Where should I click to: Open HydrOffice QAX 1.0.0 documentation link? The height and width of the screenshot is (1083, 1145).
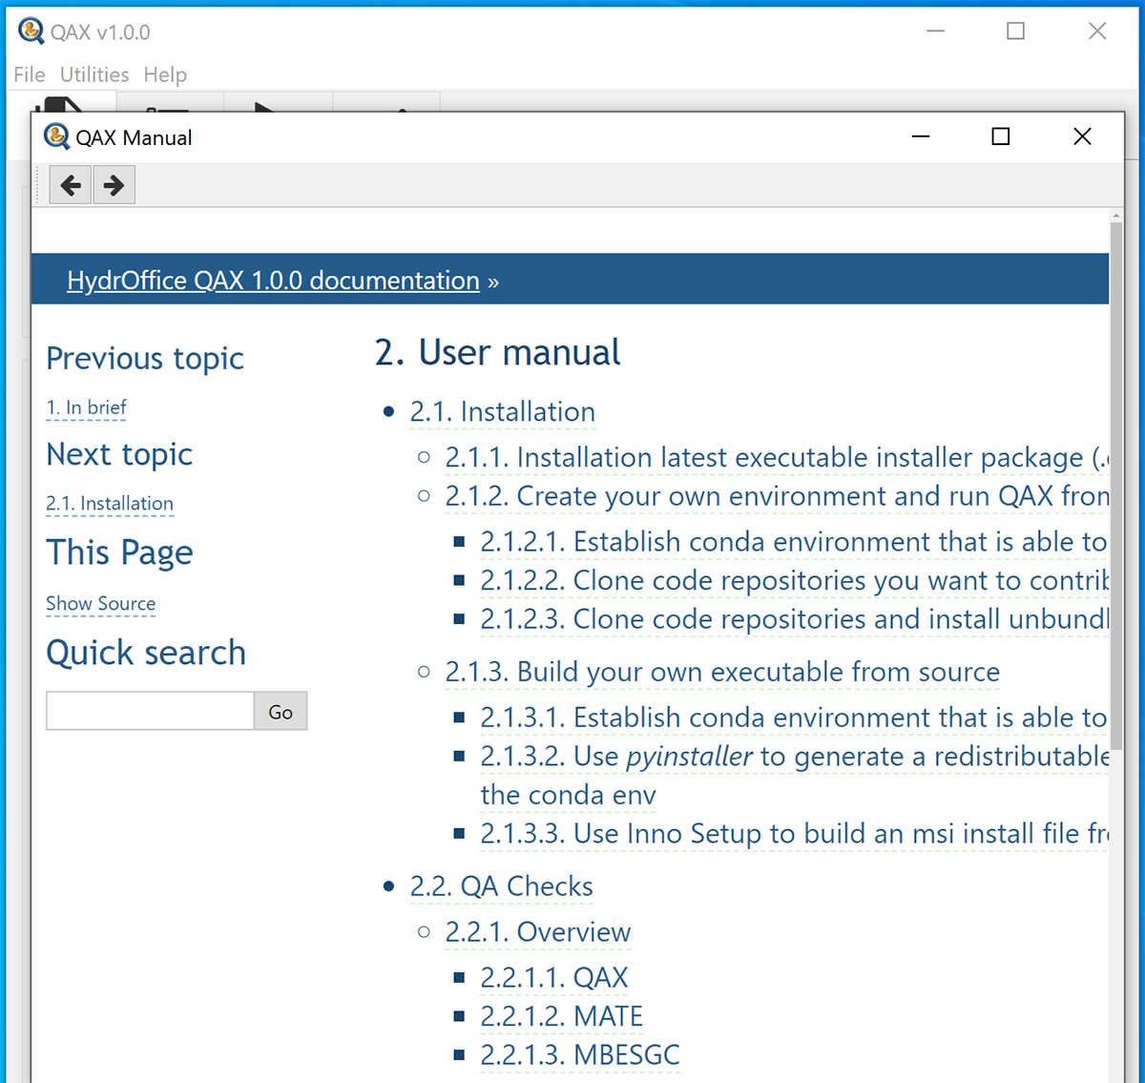click(x=273, y=281)
